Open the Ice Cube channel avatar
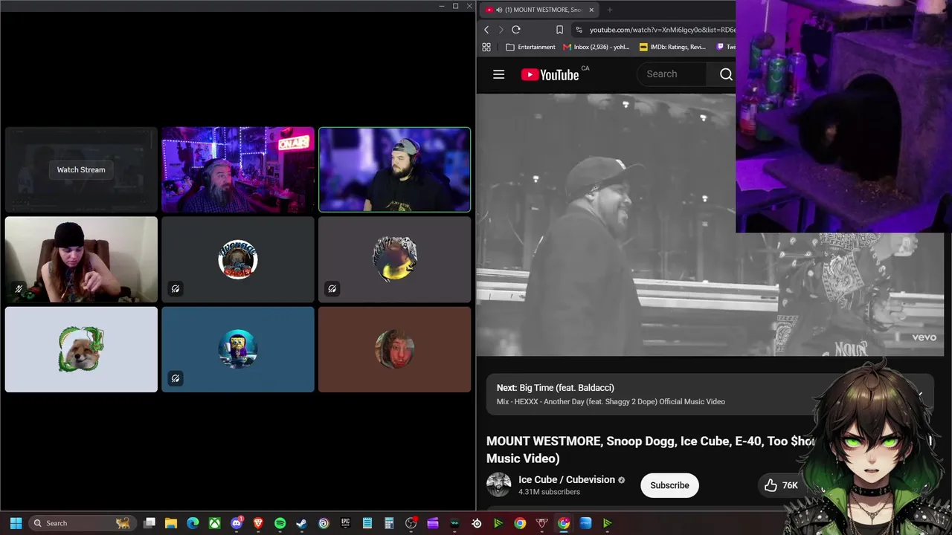 (498, 485)
